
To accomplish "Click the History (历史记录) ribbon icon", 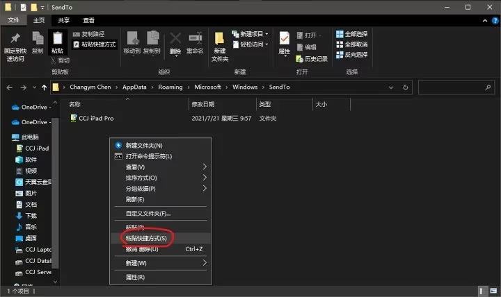I will [312, 59].
